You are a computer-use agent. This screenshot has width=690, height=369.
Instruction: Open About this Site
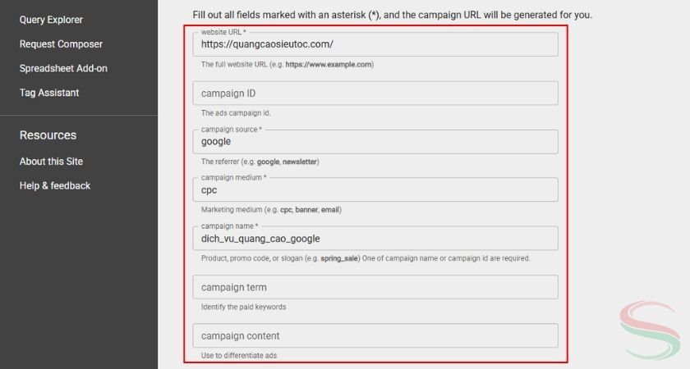(x=51, y=162)
